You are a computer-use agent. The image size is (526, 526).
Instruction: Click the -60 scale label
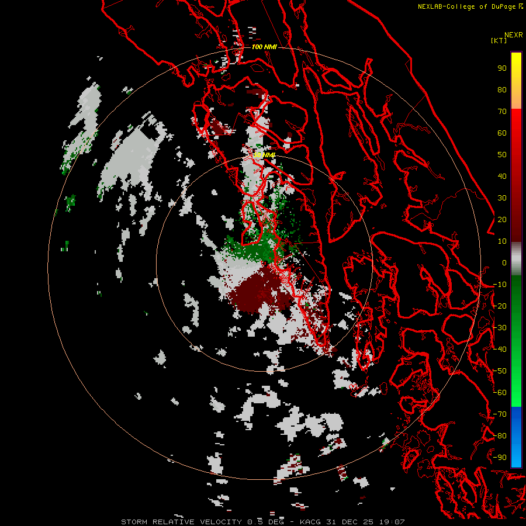500,393
